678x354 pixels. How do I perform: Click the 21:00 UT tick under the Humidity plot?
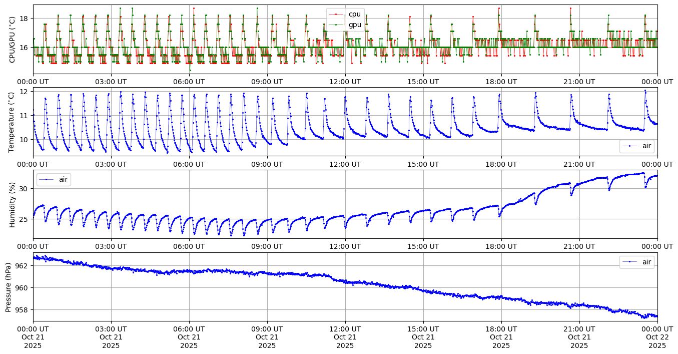click(x=579, y=246)
